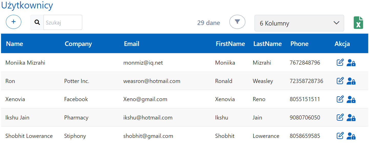Open user lock icon for Ikshu Jain
The height and width of the screenshot is (144, 369).
pyautogui.click(x=351, y=118)
